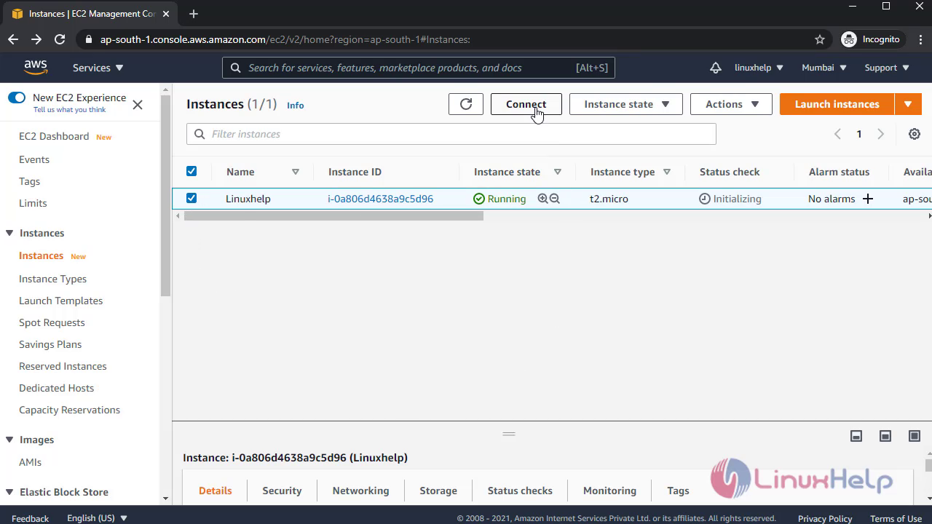
Task: Close the New EC2 Experience banner
Action: 138,105
